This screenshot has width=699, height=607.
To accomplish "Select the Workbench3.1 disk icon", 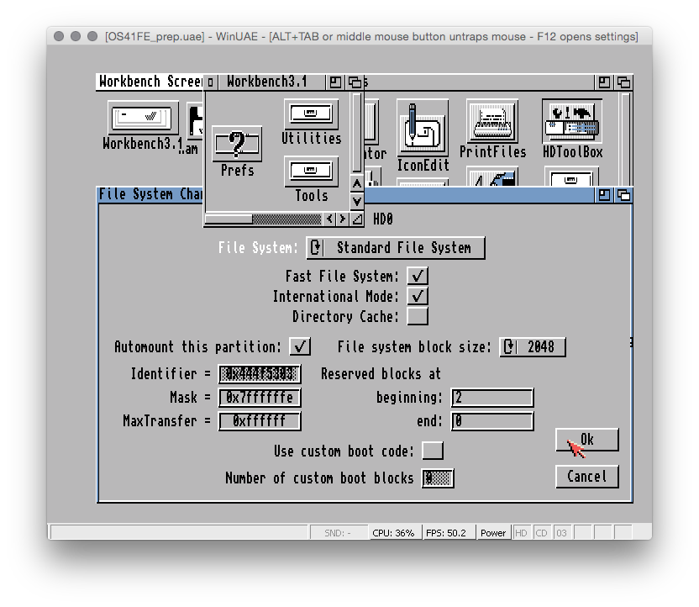I will point(143,119).
